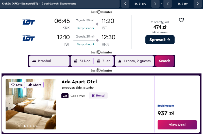Viewport: 203px width, 134px height.
Task: Click the 7.2 rating badge
Action: [65, 96]
